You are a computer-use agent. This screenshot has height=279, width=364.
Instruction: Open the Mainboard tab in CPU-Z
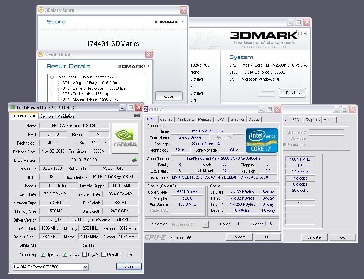click(x=185, y=119)
